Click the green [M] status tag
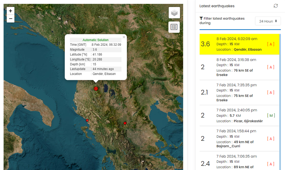 271,115
